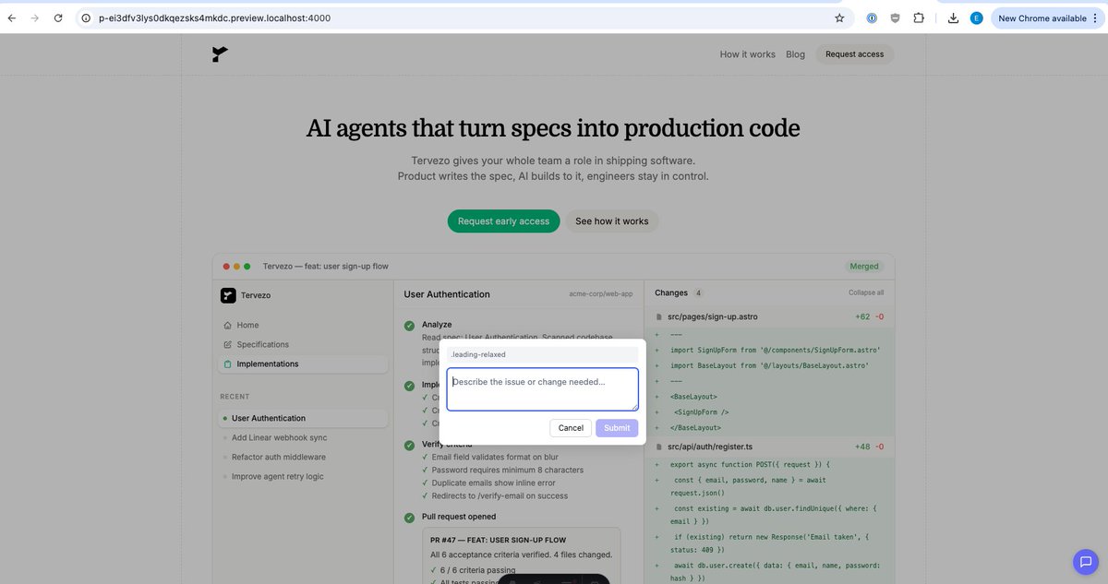Click the Specifications sidebar icon
The image size is (1108, 584).
click(x=228, y=344)
